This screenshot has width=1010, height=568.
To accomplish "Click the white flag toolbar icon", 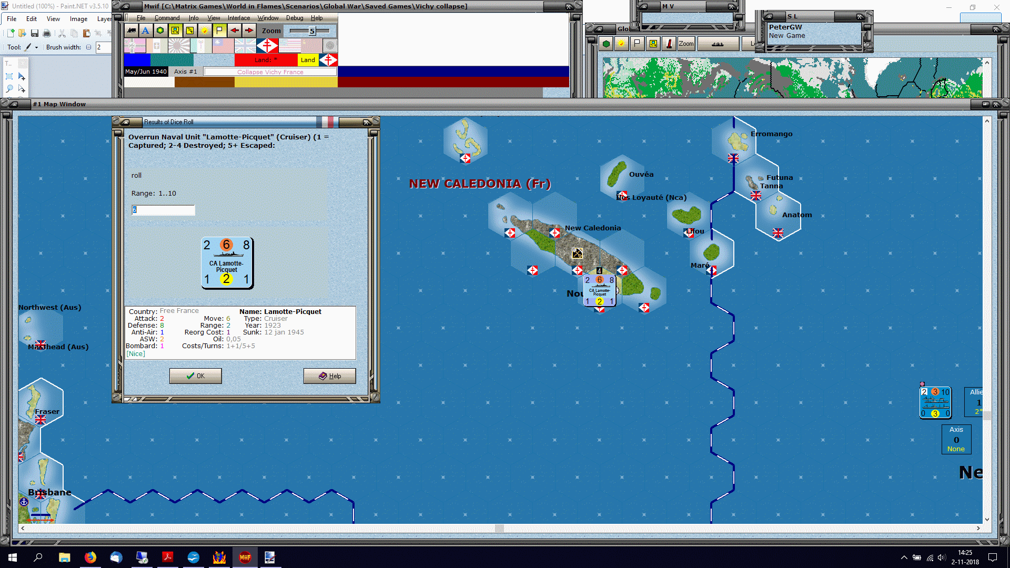I will [219, 31].
